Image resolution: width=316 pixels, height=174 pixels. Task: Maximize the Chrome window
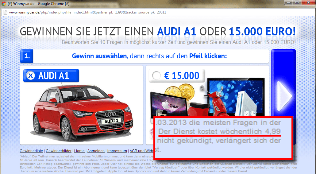(297, 3)
